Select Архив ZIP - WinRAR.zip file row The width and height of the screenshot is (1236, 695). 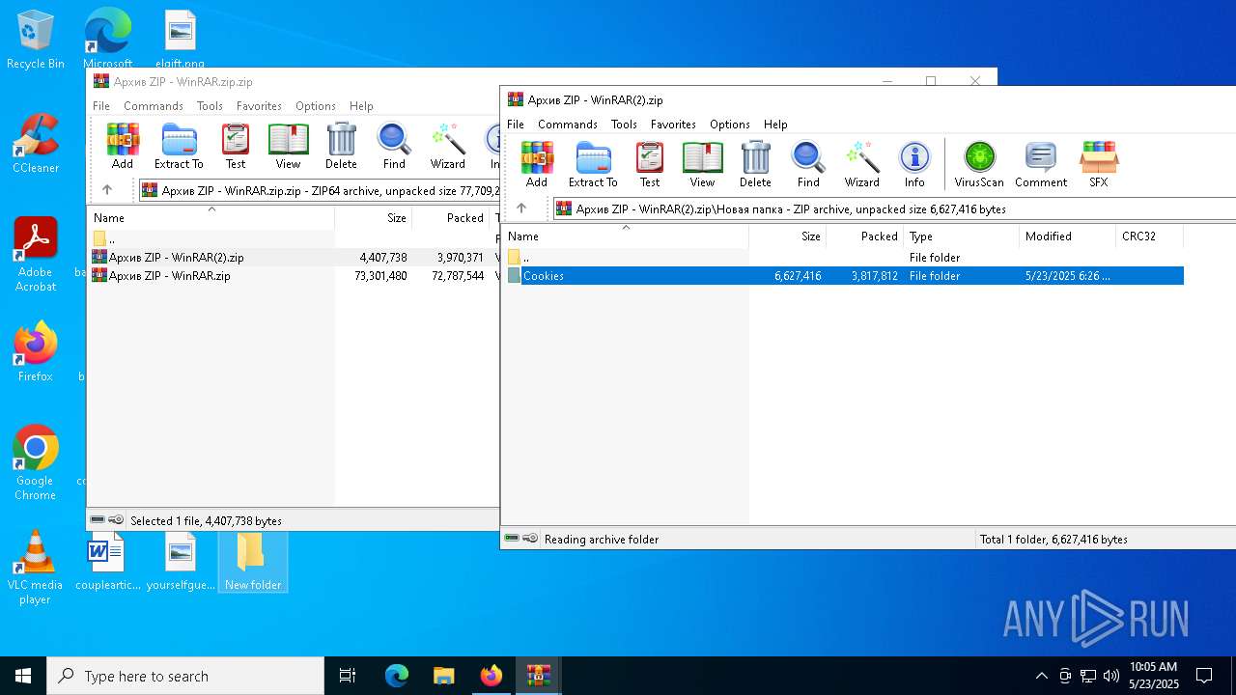coord(295,276)
